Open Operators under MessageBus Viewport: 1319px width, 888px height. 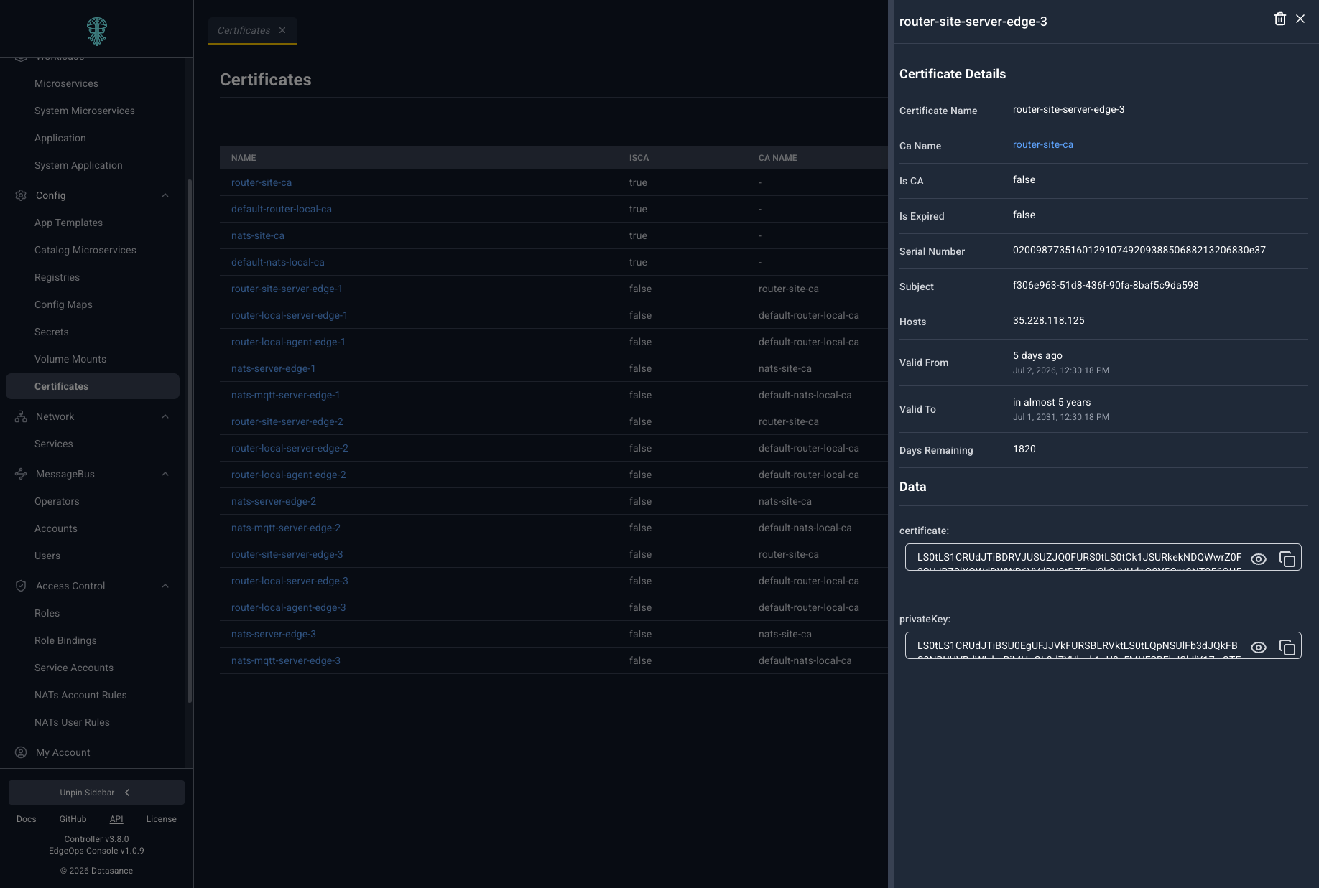coord(57,501)
